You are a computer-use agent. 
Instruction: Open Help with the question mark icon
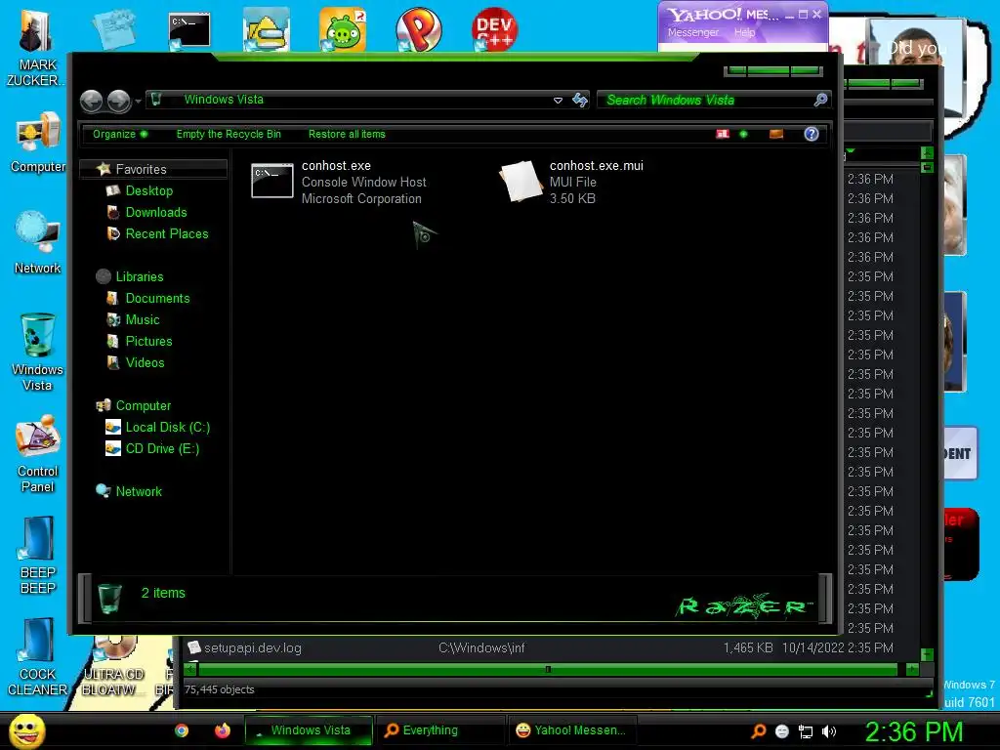(812, 134)
